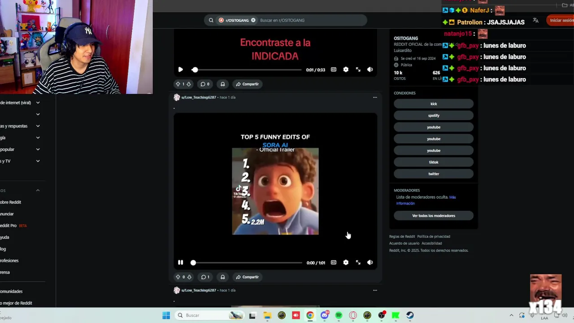The image size is (574, 323).
Task: Expand the 'popular' sidebar topic
Action: pos(38,149)
